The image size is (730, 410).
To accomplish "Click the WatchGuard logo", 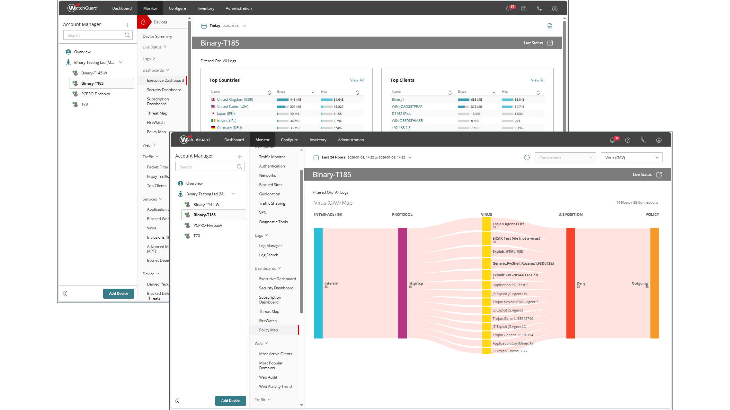I will [194, 140].
